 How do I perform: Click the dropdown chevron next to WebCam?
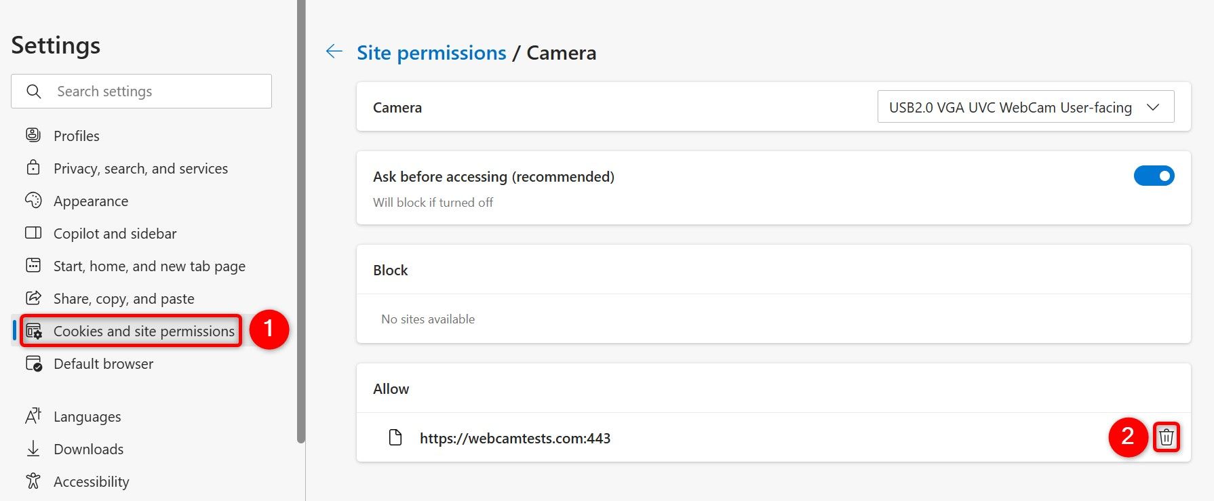1153,107
